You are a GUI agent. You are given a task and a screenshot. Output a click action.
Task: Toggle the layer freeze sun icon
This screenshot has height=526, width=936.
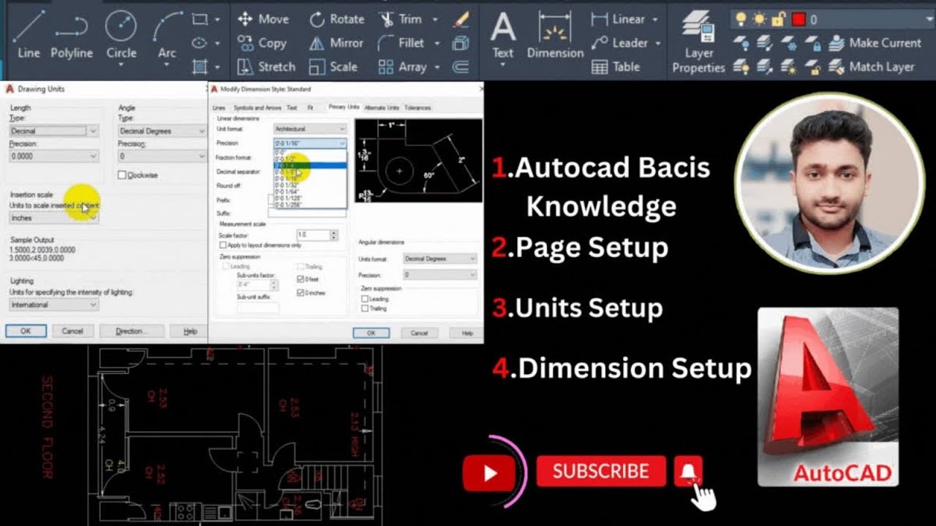[758, 20]
